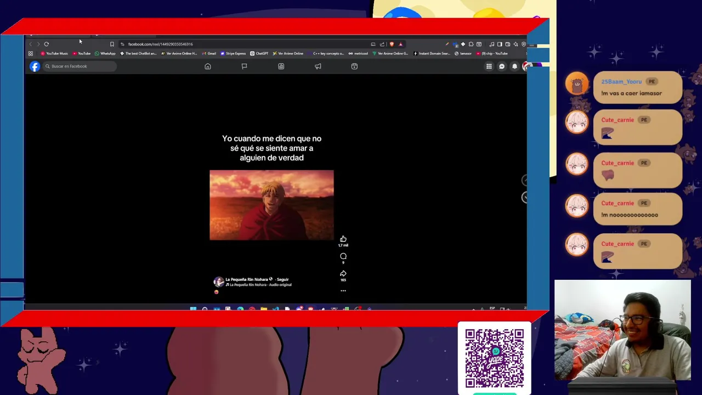Open the Stripe Express bookmark
702x395 pixels.
click(233, 53)
